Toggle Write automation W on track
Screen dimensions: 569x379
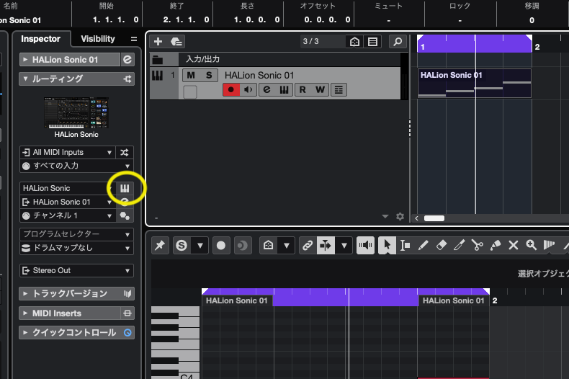click(320, 89)
